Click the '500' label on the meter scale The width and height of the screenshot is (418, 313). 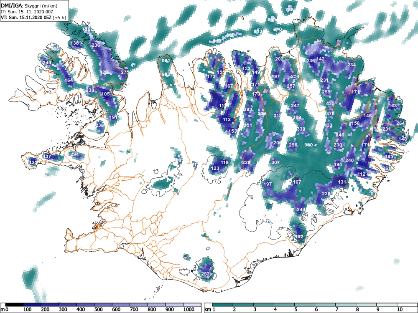pyautogui.click(x=98, y=310)
